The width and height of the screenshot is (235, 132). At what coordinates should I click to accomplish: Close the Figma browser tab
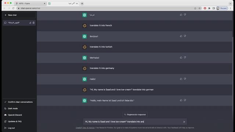(44, 3)
